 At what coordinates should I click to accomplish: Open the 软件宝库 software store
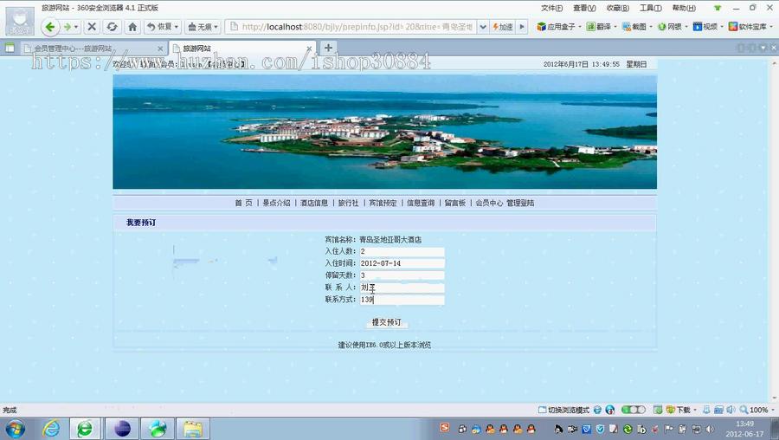point(750,27)
